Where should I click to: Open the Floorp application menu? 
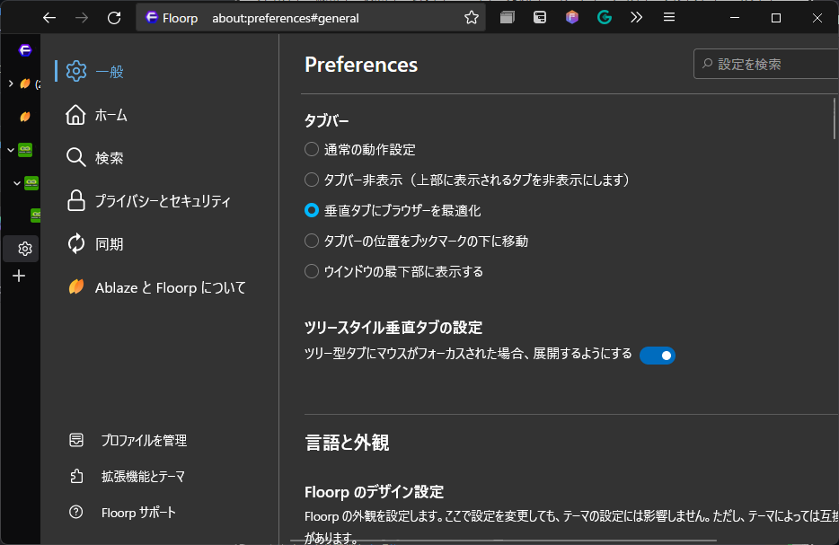coord(669,16)
